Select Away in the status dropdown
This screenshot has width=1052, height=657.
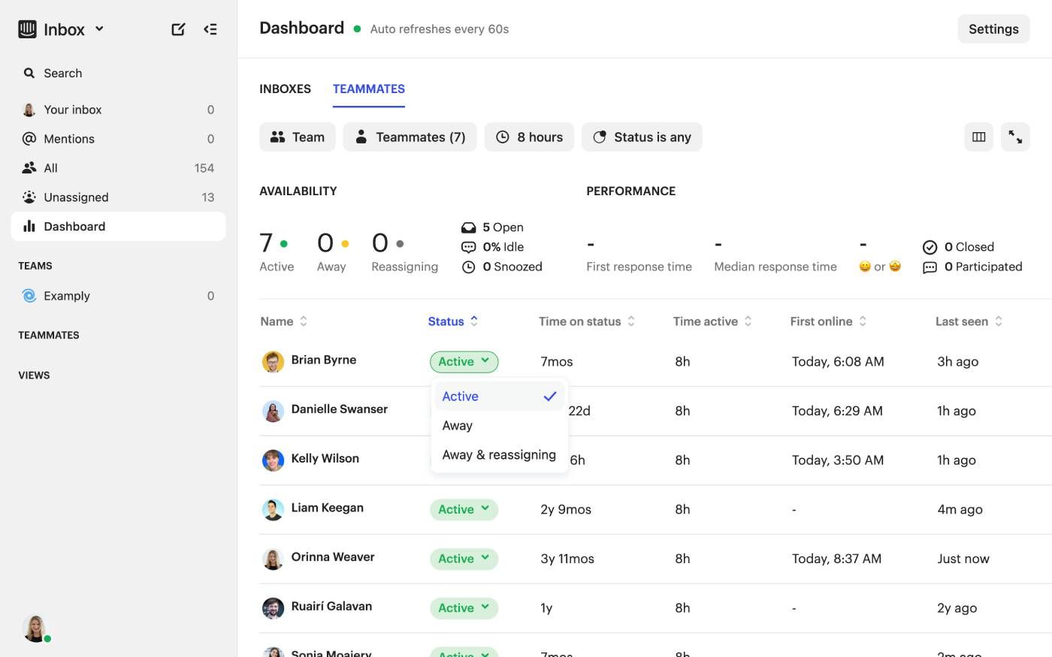coord(458,426)
